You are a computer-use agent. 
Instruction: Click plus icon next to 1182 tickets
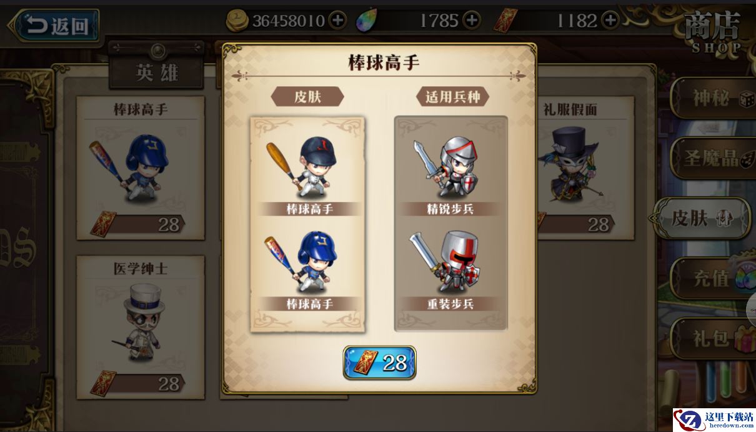(x=610, y=21)
